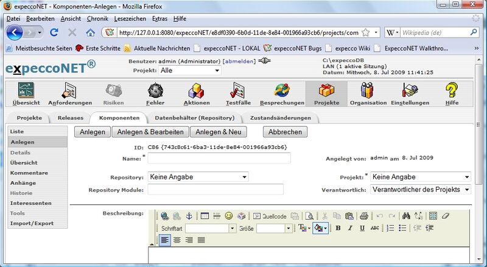Toggle bold formatting
Screen dimensions: 487x267
pos(338,228)
